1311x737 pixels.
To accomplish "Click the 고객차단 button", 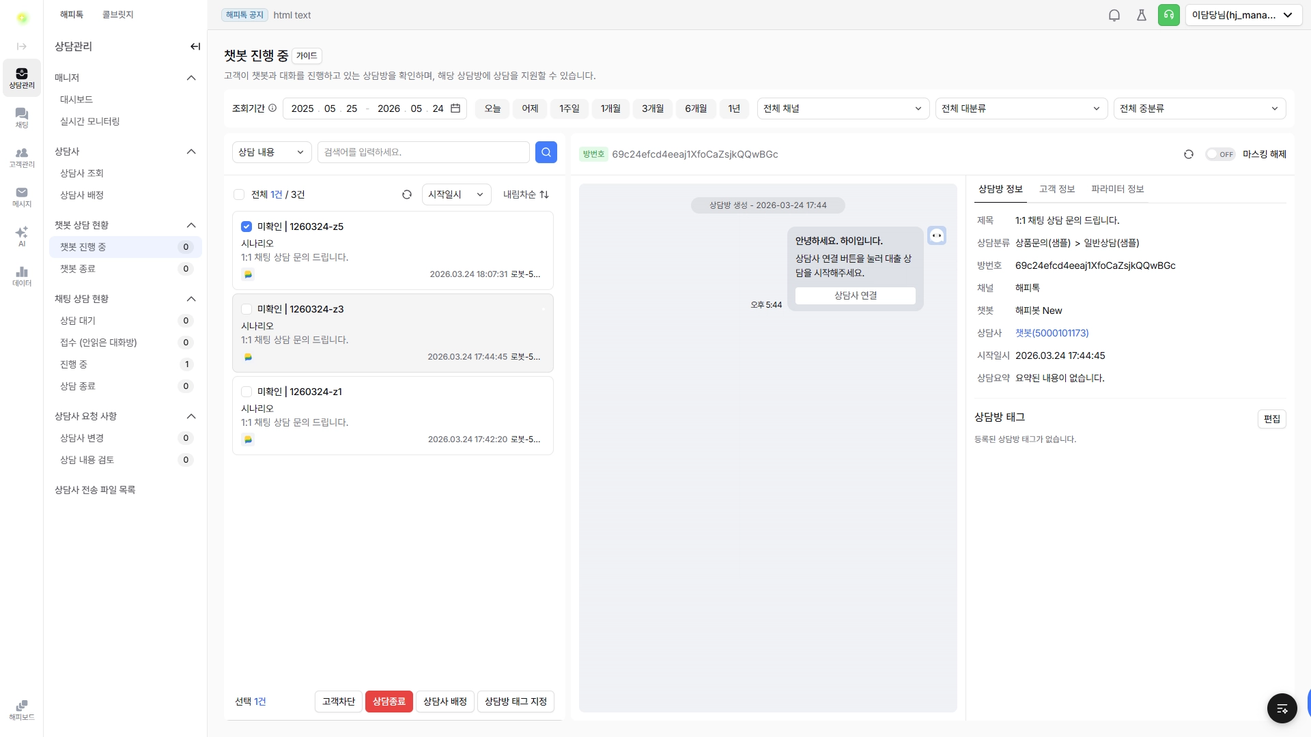I will tap(339, 702).
